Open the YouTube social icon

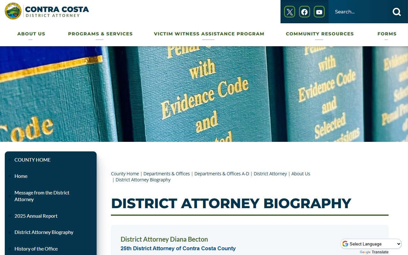[319, 12]
